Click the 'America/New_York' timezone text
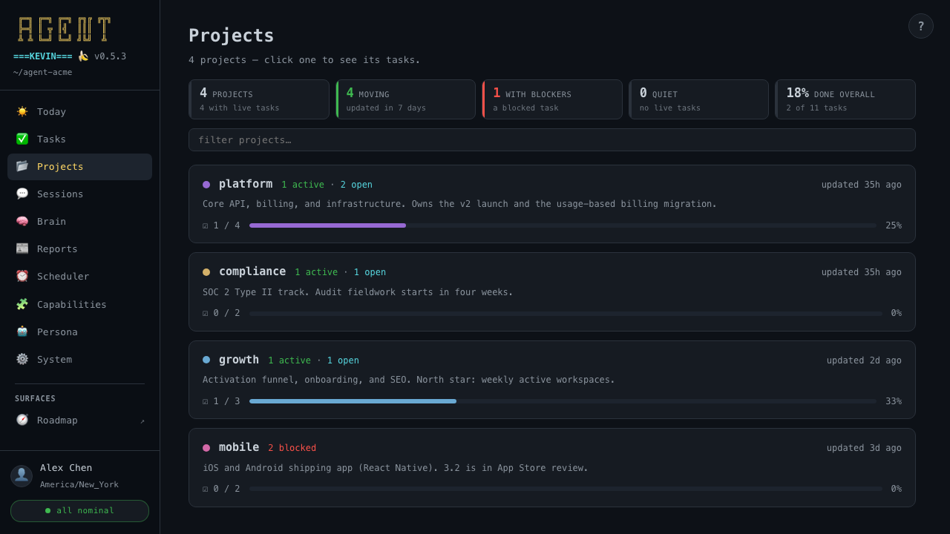Screen dimensions: 950x534 (x=79, y=484)
